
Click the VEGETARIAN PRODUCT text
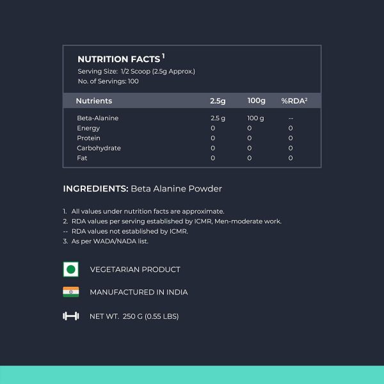tap(134, 269)
